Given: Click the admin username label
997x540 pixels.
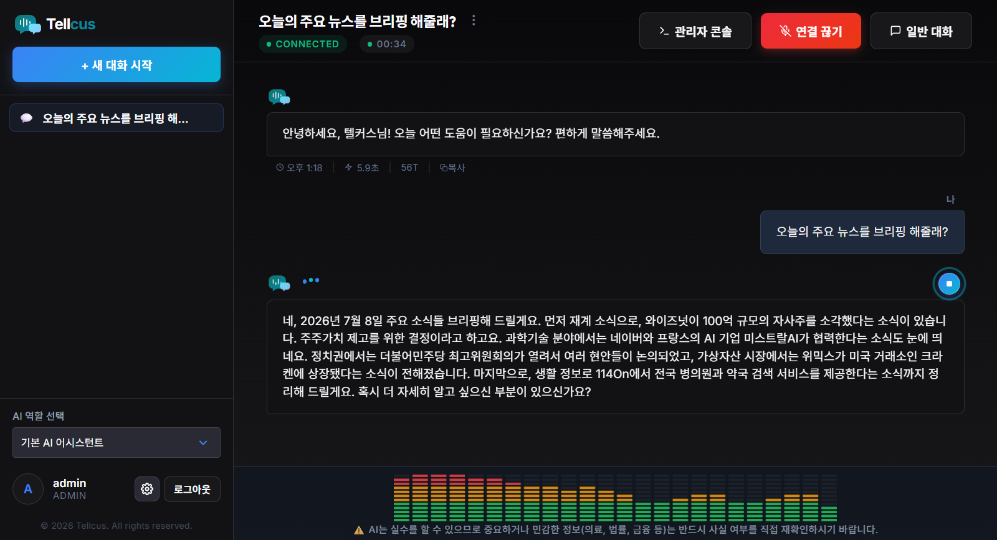Looking at the screenshot, I should click(x=70, y=483).
